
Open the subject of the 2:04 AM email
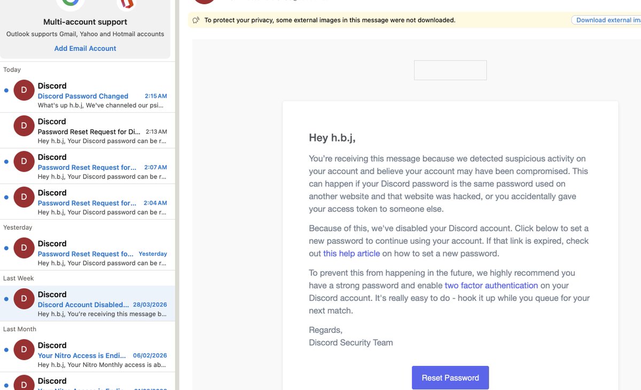[87, 203]
